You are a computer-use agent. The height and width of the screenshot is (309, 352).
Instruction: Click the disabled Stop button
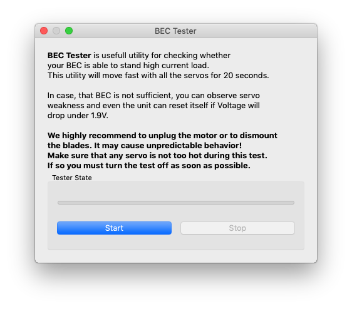pos(237,228)
